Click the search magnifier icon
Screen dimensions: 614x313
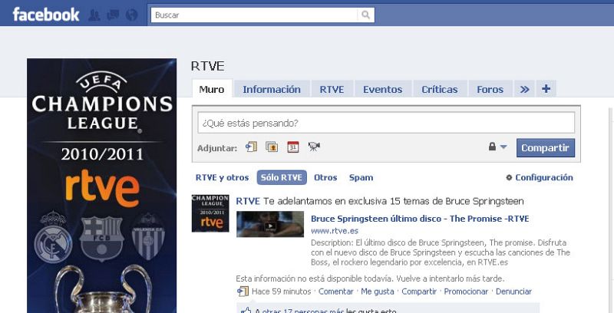366,15
